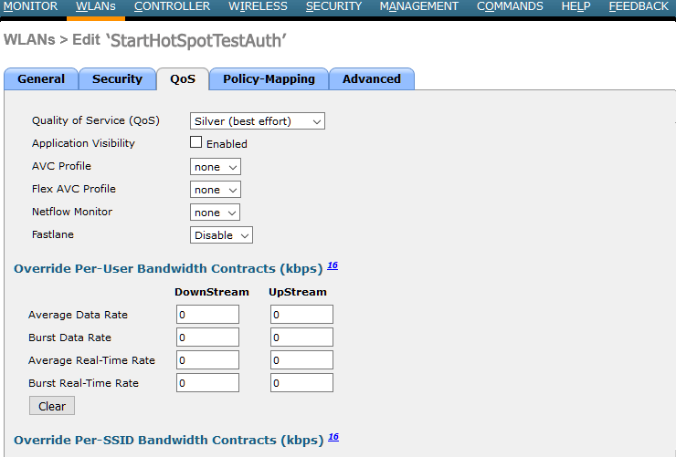Open the Fastlane dropdown
Viewport: 676px width, 457px height.
tap(221, 235)
